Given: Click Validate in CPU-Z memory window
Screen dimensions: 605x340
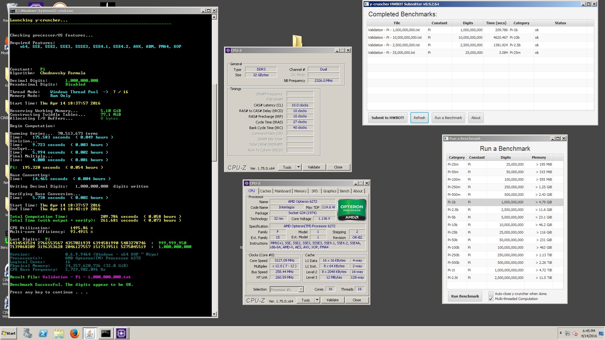Looking at the screenshot, I should click(x=314, y=167).
